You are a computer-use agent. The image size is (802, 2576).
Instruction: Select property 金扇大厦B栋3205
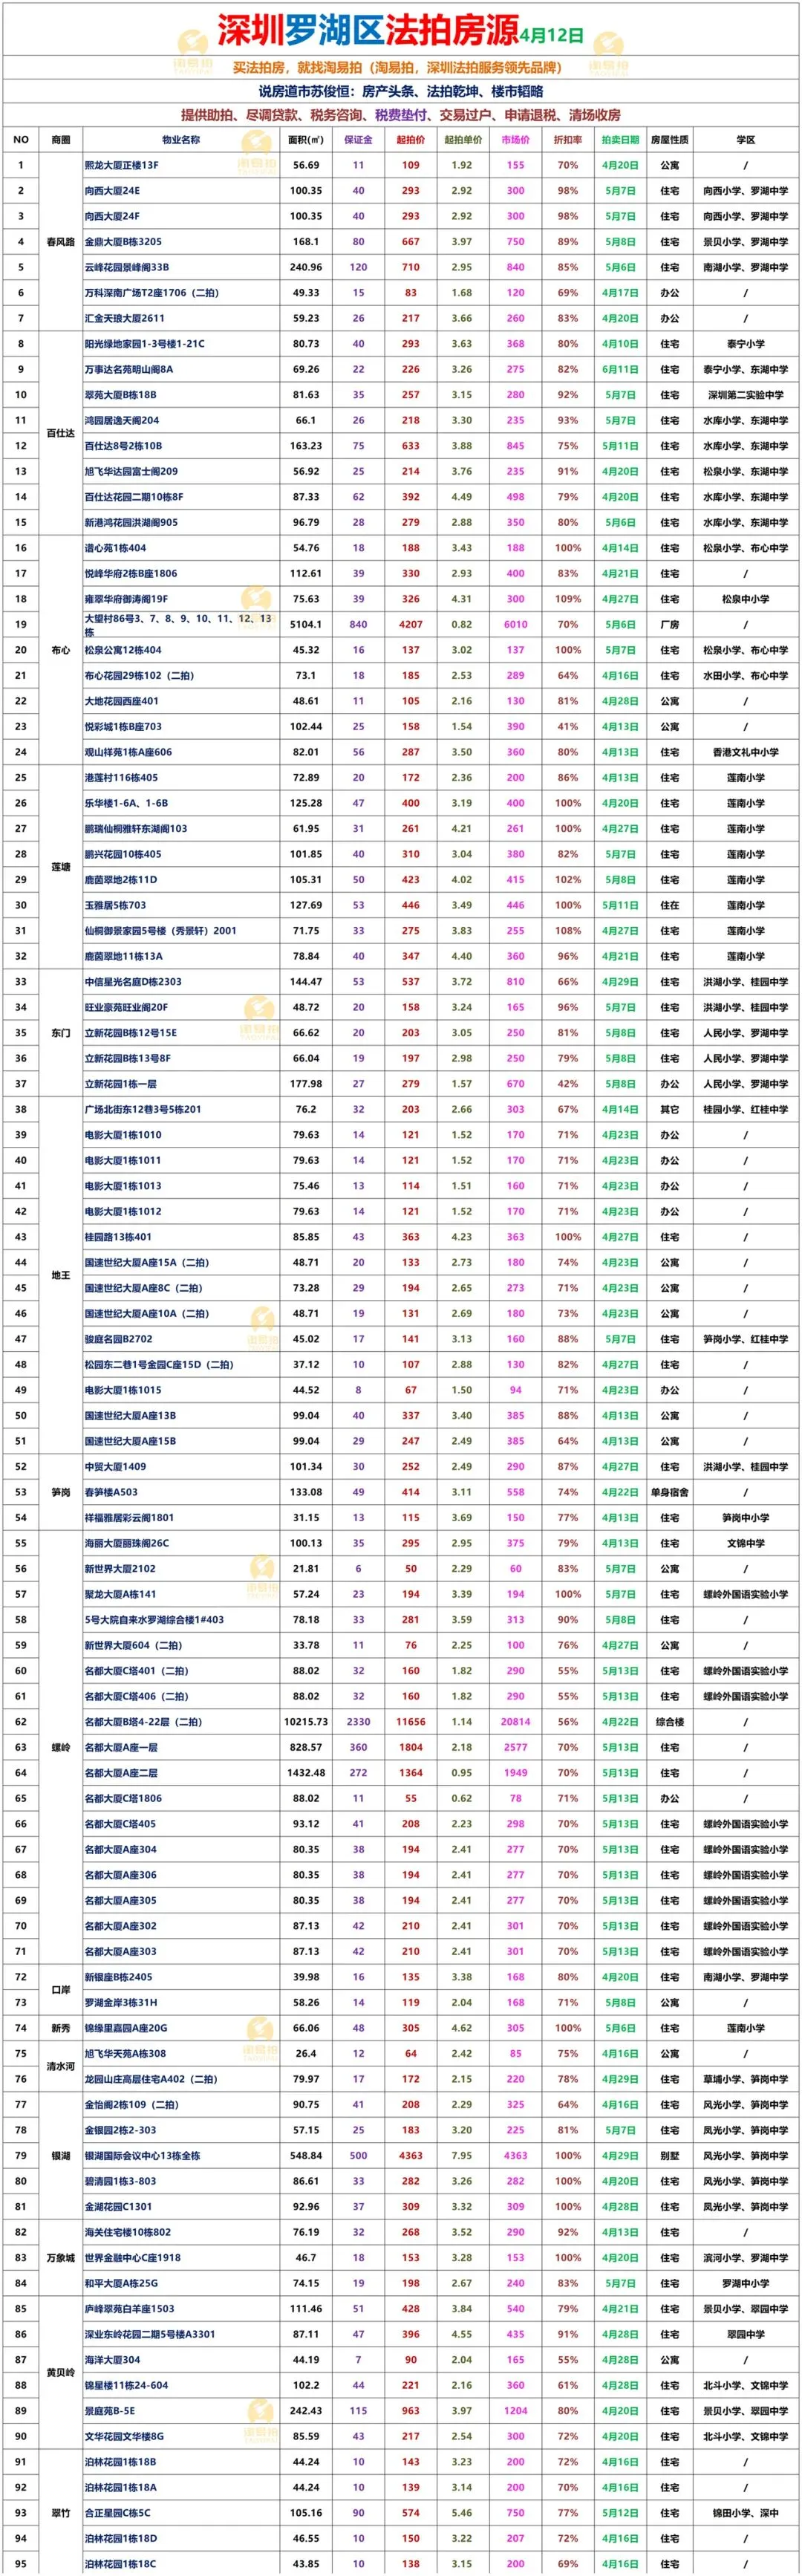(123, 242)
